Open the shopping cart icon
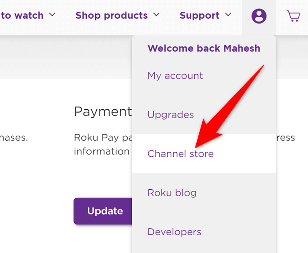Screen dimensions: 308x253 pos(293,16)
